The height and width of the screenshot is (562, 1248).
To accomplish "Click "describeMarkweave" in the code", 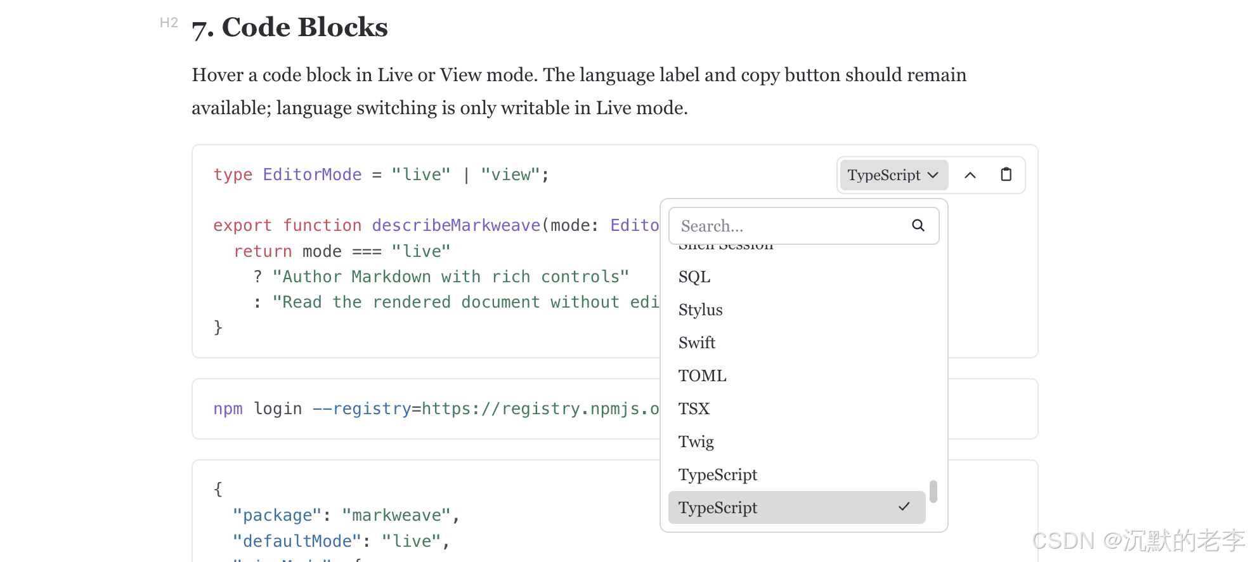I will [456, 225].
